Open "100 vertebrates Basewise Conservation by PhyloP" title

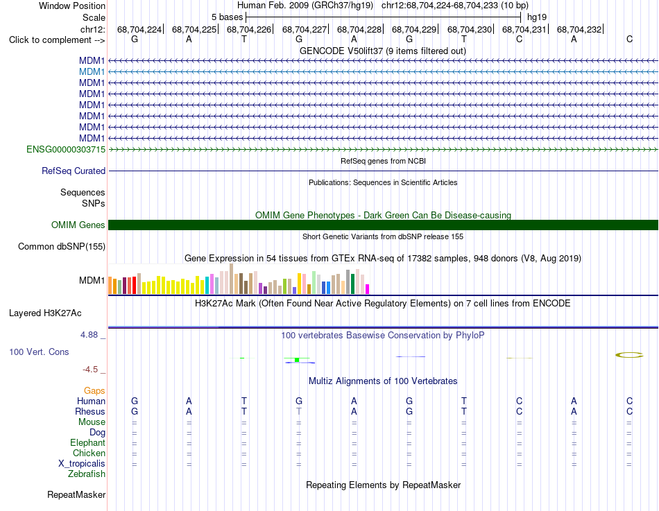(383, 336)
